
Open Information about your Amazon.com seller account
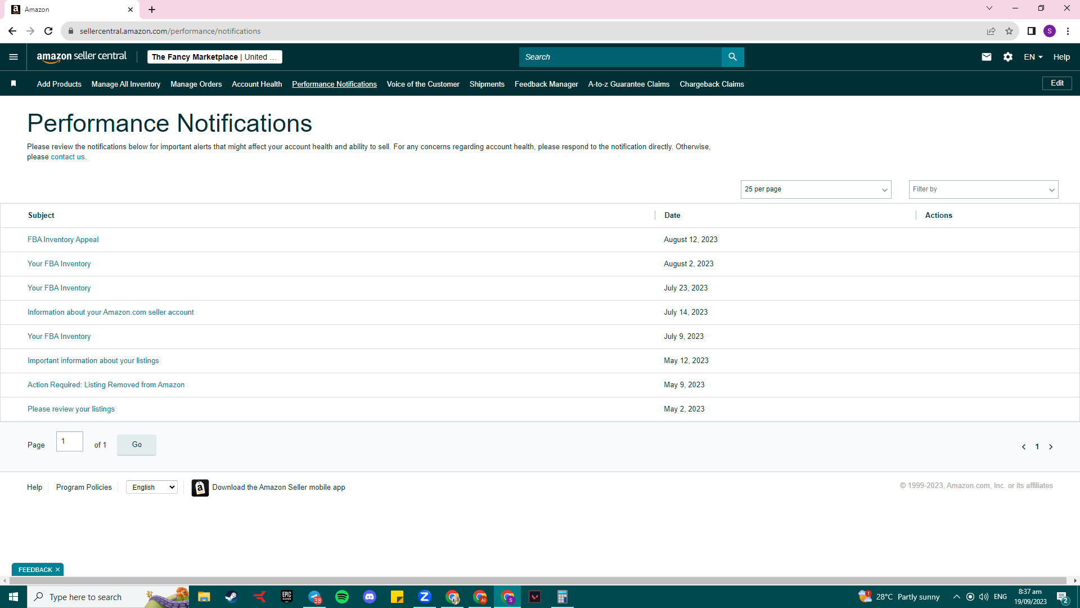coord(111,312)
